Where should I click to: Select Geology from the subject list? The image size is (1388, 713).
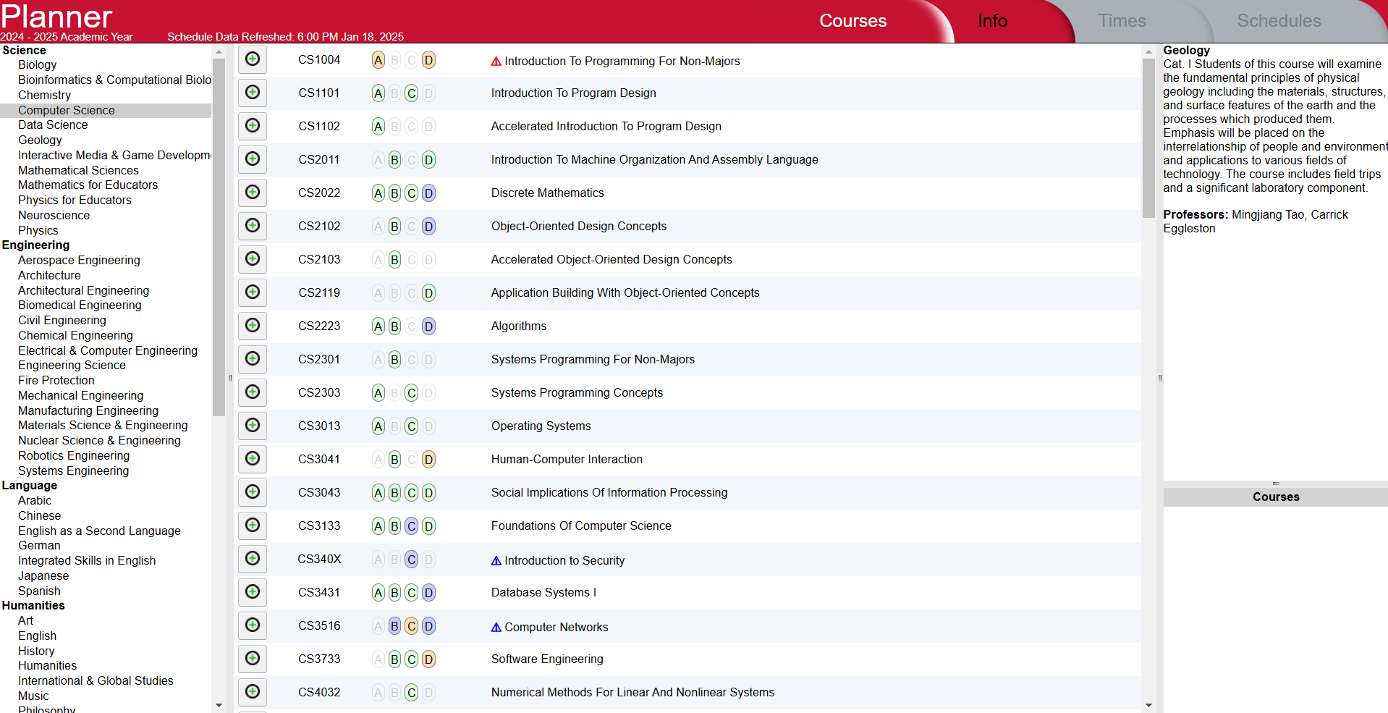pyautogui.click(x=40, y=140)
